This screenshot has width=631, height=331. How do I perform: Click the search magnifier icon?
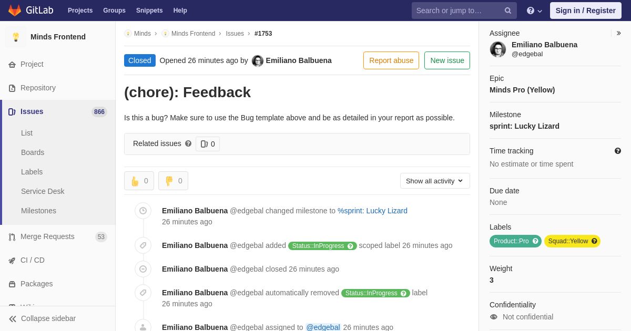point(508,11)
